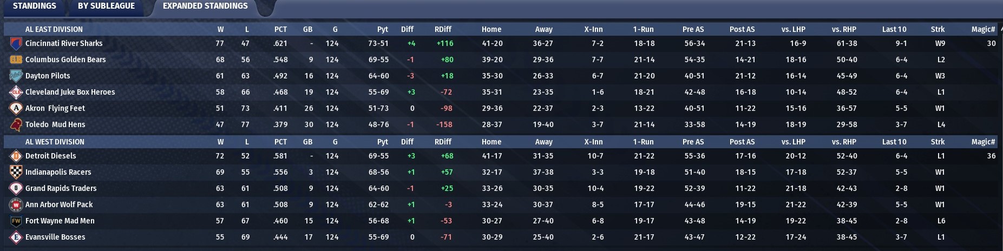The height and width of the screenshot is (251, 1003).
Task: Click the Fort Wayne Mad Men logo
Action: point(16,221)
